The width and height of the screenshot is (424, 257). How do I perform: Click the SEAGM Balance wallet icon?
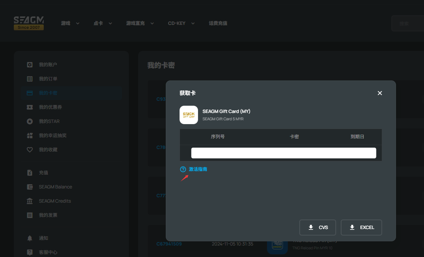[x=30, y=187]
